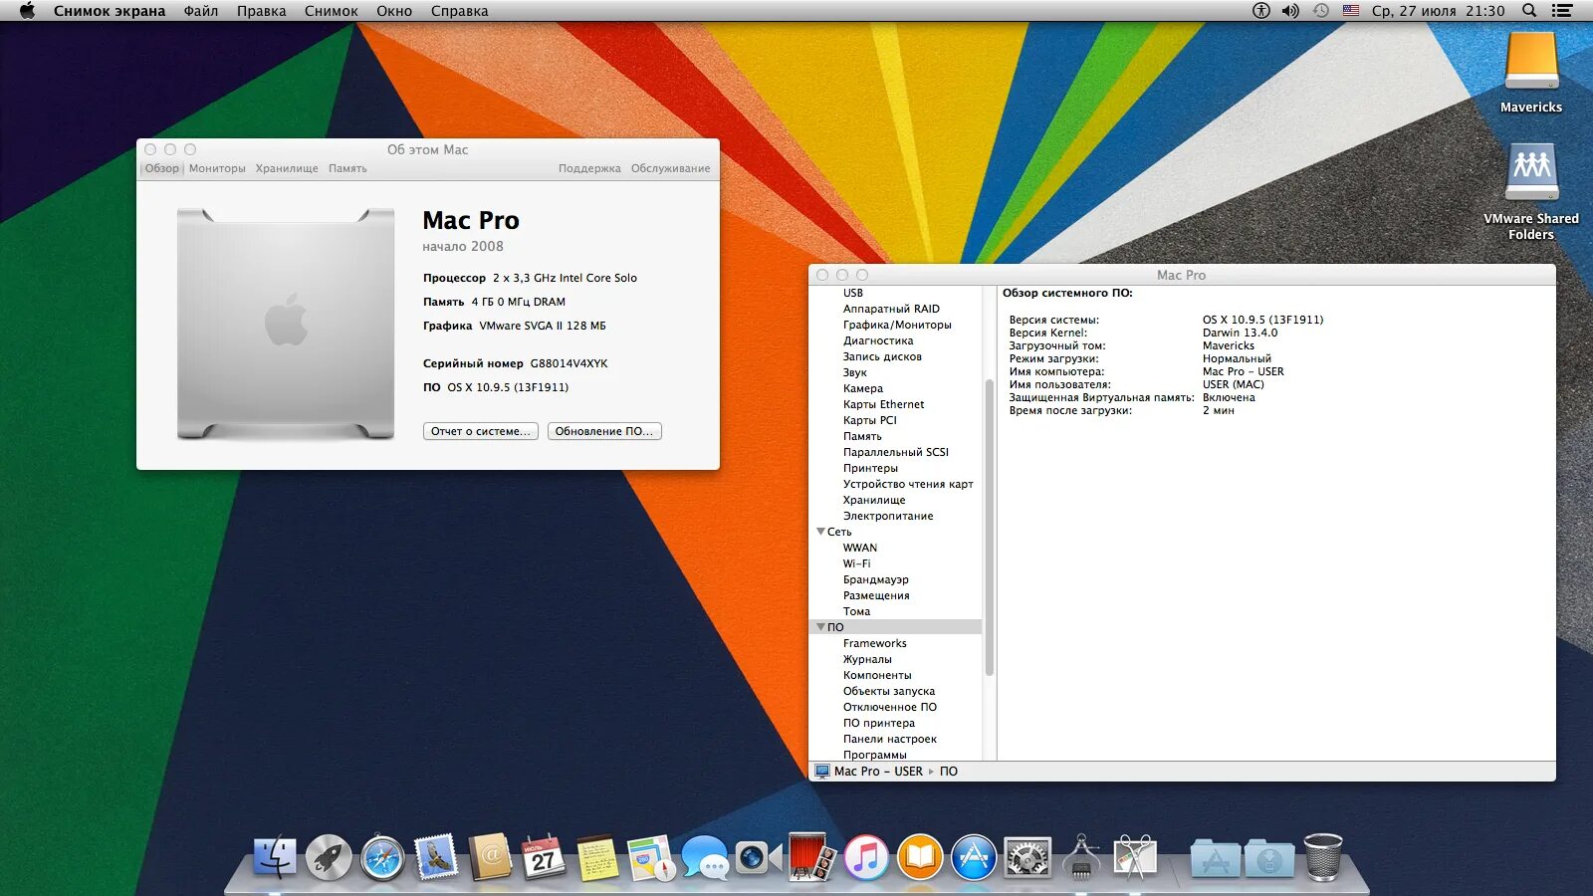Open the Downloads folder stack in Dock
The width and height of the screenshot is (1593, 896).
pyautogui.click(x=1269, y=858)
